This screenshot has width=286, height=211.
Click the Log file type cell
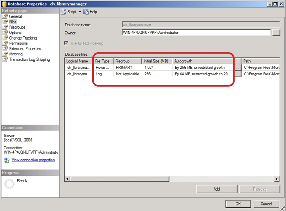pos(103,74)
